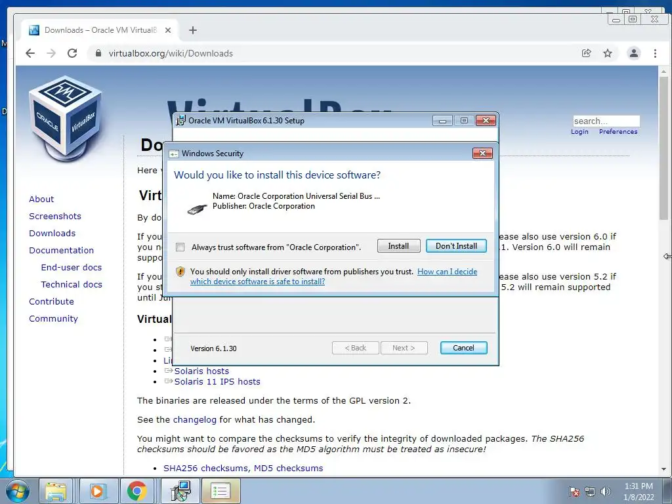Click the website search field
The image size is (672, 504).
606,121
